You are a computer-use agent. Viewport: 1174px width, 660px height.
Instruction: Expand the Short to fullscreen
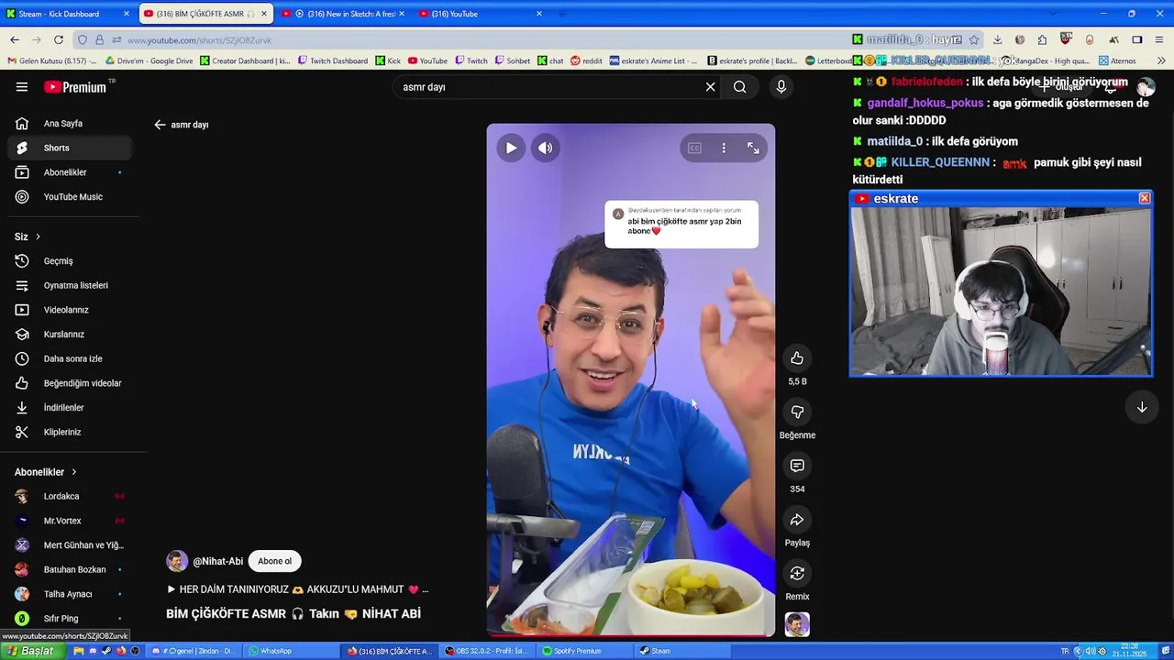(x=753, y=148)
